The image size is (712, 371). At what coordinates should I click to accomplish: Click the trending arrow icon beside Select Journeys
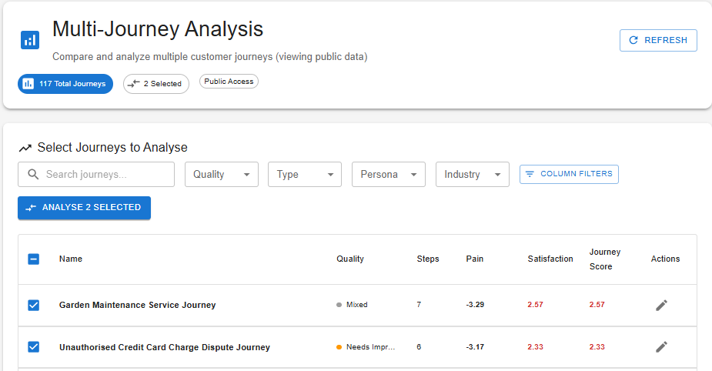25,148
